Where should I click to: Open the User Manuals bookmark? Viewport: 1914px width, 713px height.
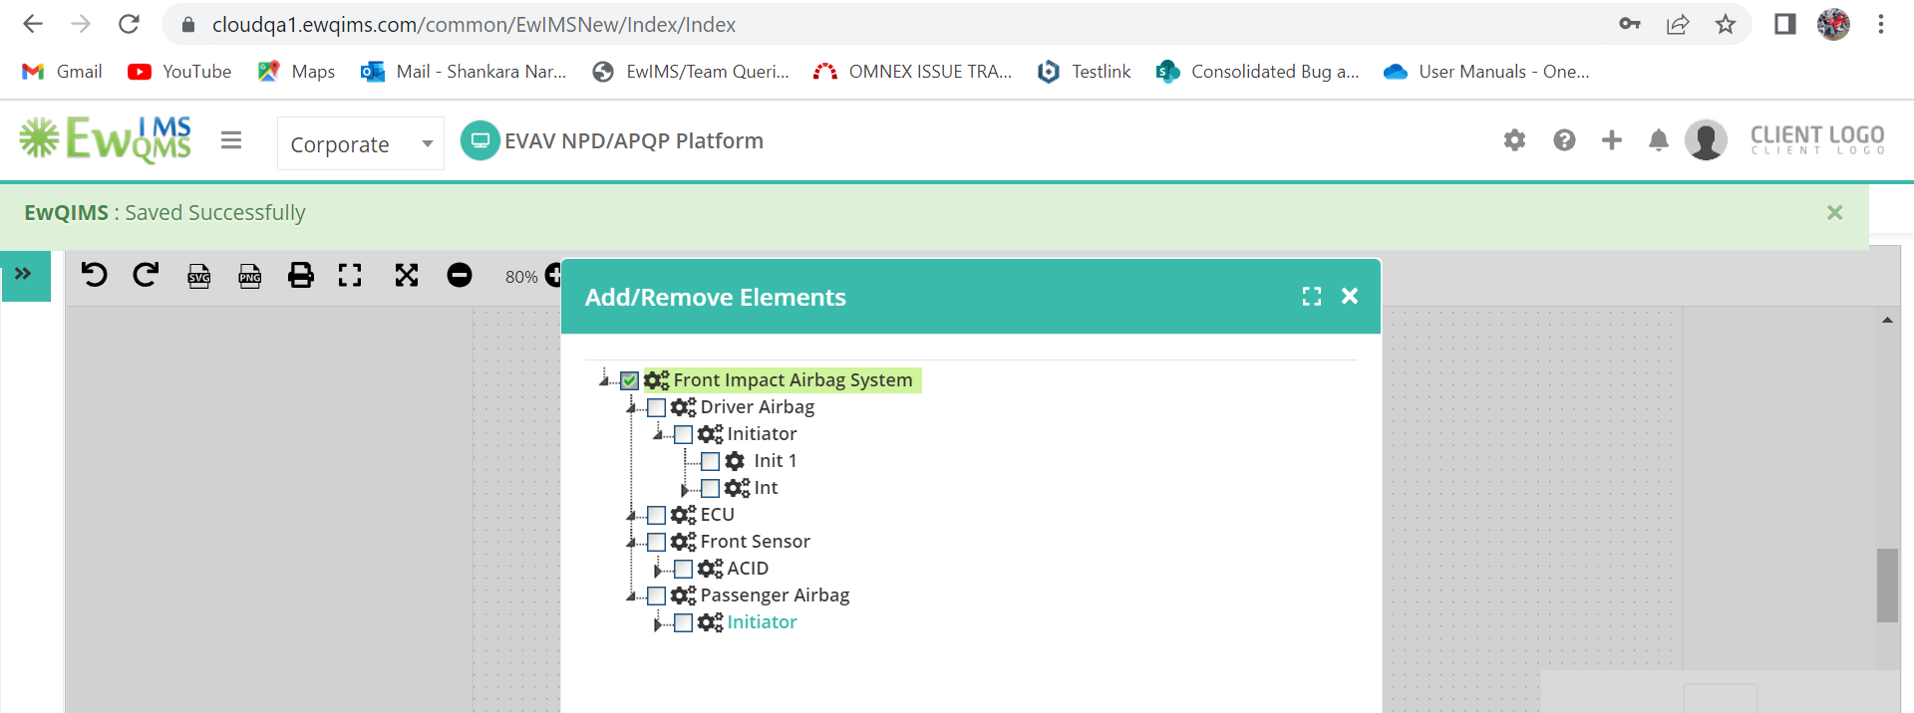click(1486, 72)
